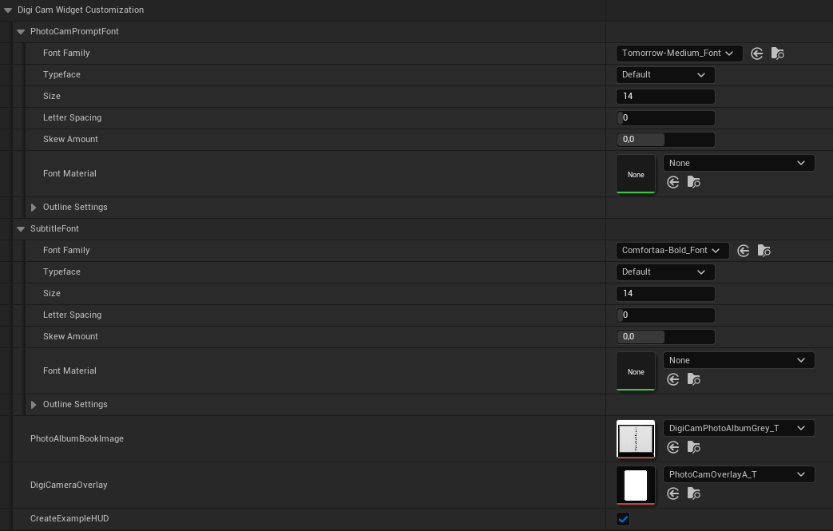The width and height of the screenshot is (833, 531).
Task: Open PhotoCamPromptFont Typeface Default dropdown
Action: 664,75
